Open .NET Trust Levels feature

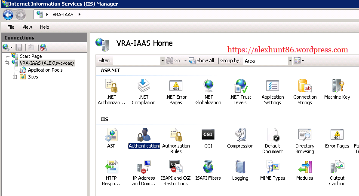240,92
